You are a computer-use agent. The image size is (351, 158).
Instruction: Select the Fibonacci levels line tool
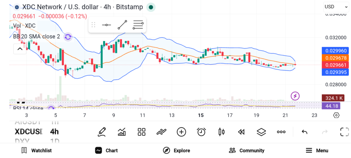click(138, 25)
